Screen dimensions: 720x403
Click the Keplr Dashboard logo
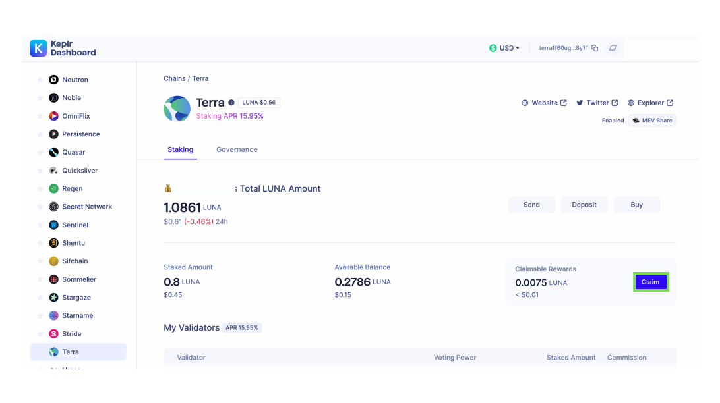coord(63,48)
